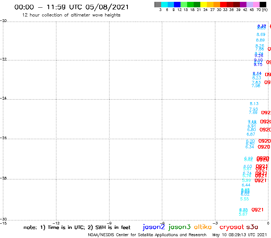Click the dark blue 12 ft legend swatch
The height and width of the screenshot is (238, 271).
point(177,4)
